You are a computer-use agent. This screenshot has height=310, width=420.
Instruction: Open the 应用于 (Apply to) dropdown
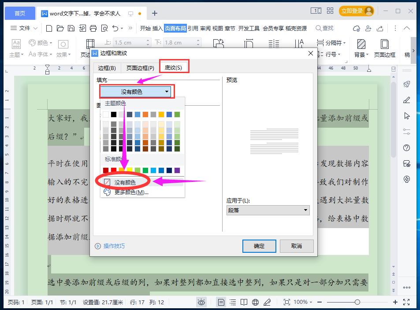(x=268, y=210)
